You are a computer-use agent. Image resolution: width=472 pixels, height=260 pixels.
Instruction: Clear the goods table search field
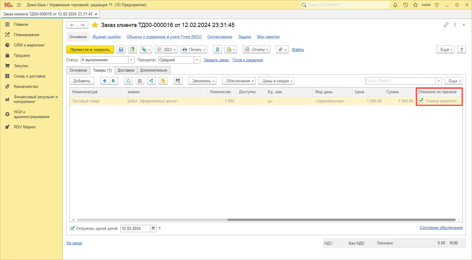click(x=439, y=81)
